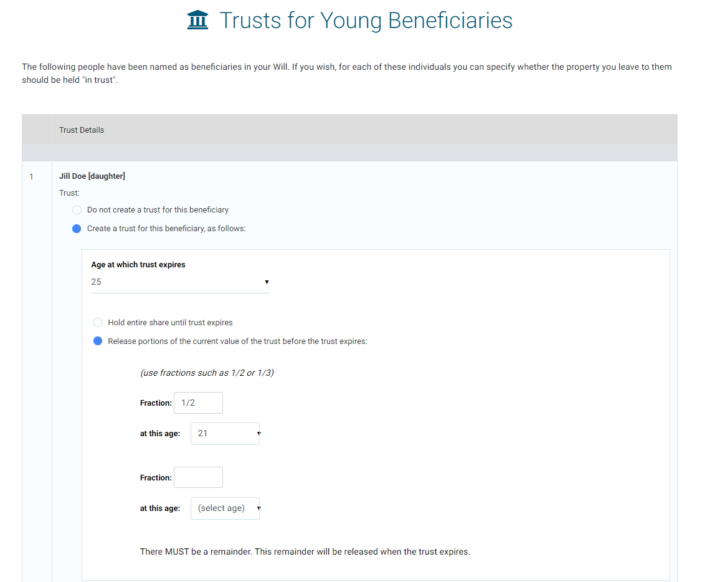The image size is (702, 582).
Task: Click the arrow of the trust expiry age dropdown
Action: [x=267, y=282]
